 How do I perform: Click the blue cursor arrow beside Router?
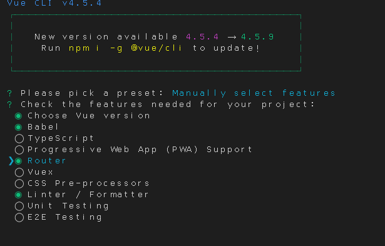(11, 161)
